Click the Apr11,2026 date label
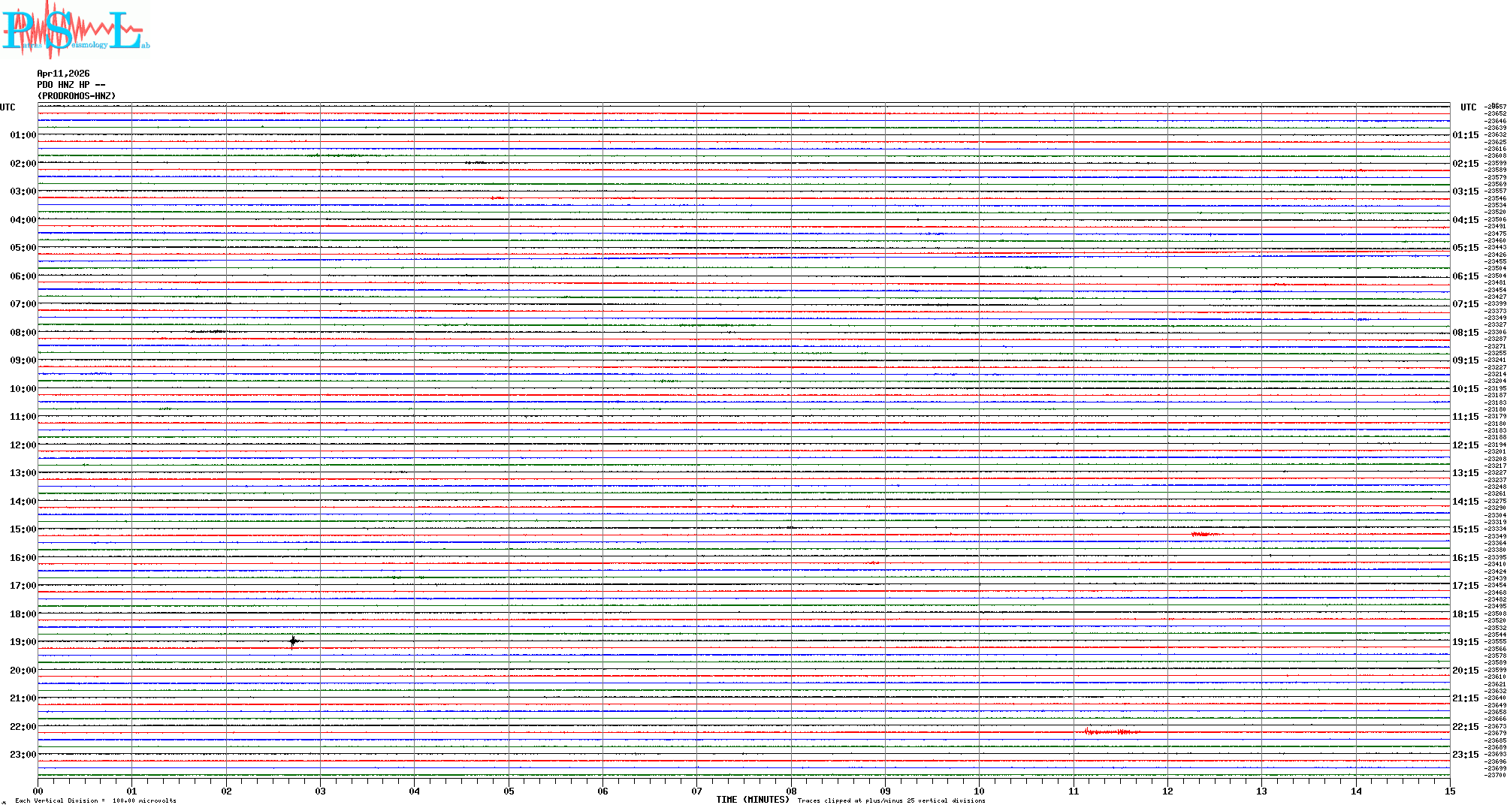 tap(63, 74)
